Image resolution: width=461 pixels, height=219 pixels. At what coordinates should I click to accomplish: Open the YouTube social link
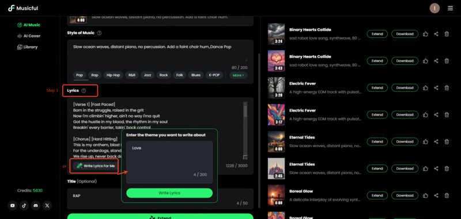(12, 206)
